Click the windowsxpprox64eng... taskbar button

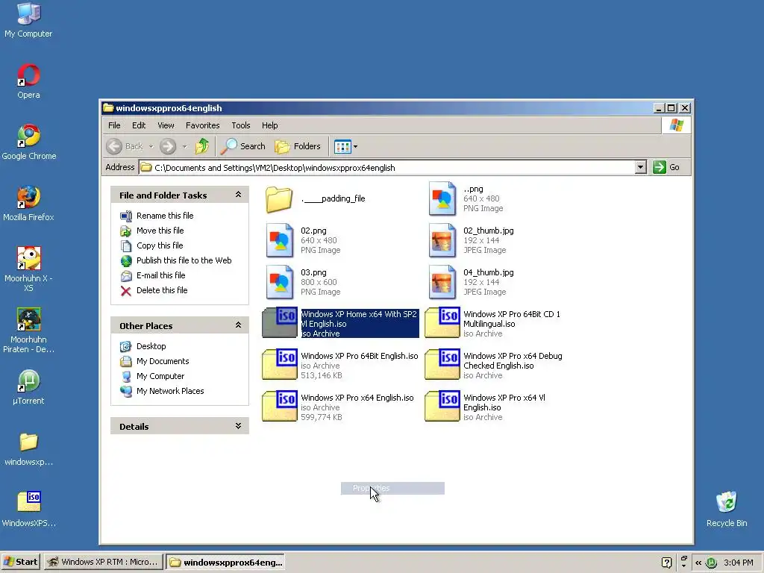225,562
